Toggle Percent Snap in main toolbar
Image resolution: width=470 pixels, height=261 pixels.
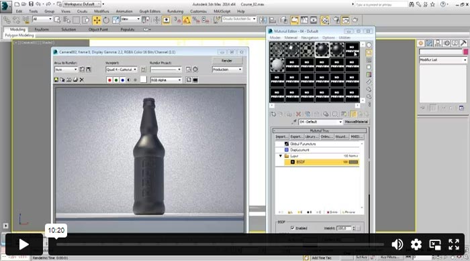(x=196, y=20)
